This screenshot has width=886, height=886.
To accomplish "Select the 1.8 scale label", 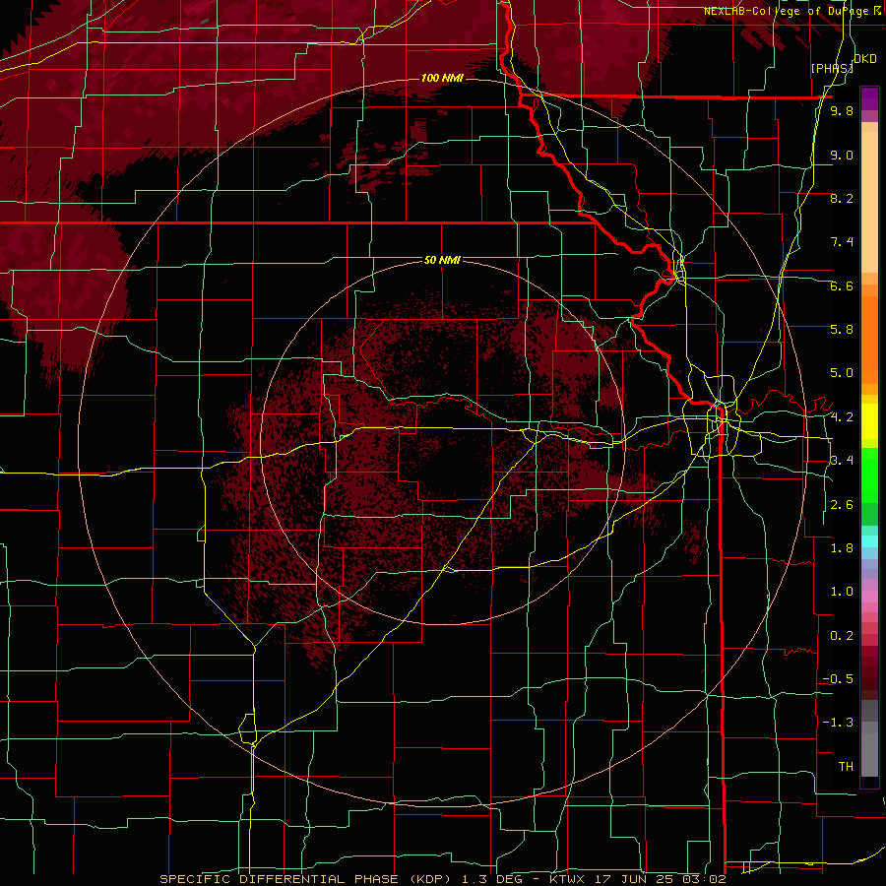I will [842, 548].
